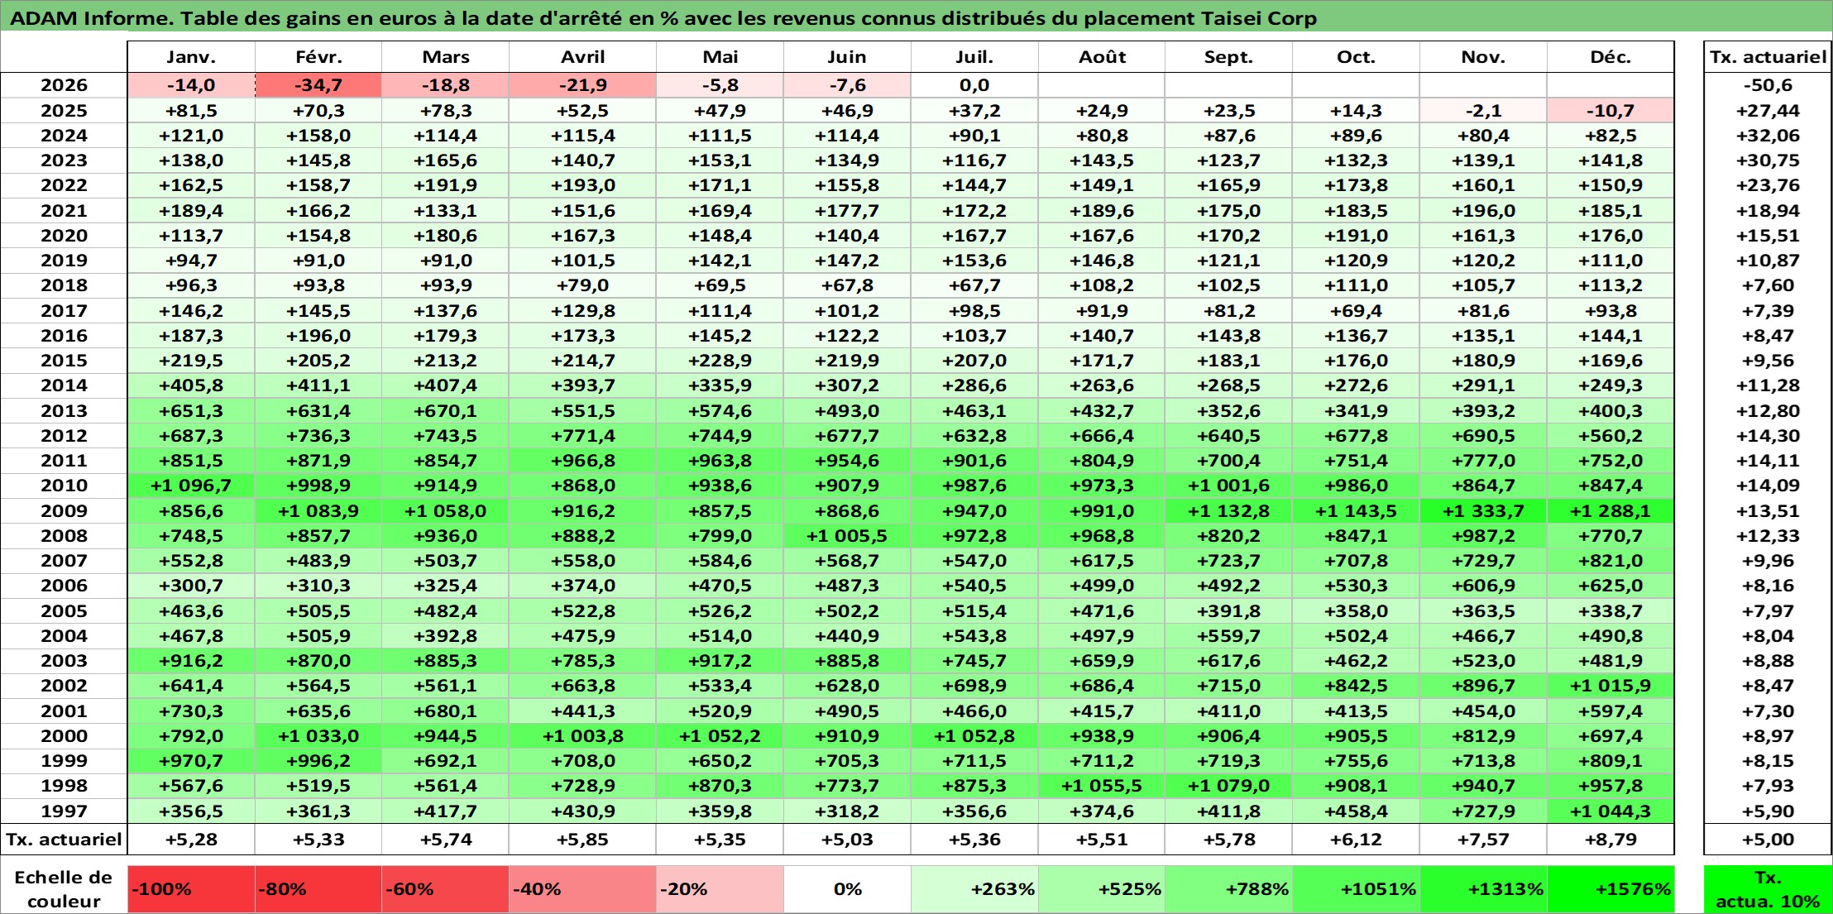Select the +81,5 cell for Janv. 2025
Screen dimensions: 1833x914
pos(191,111)
